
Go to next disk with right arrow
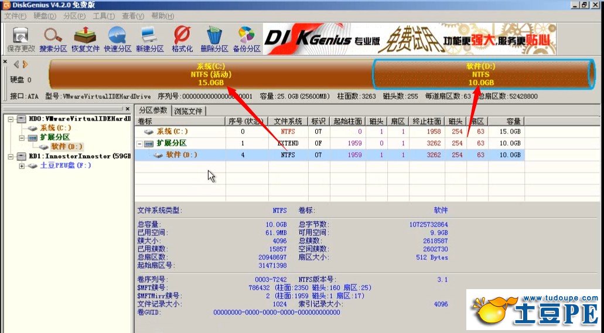click(x=25, y=64)
